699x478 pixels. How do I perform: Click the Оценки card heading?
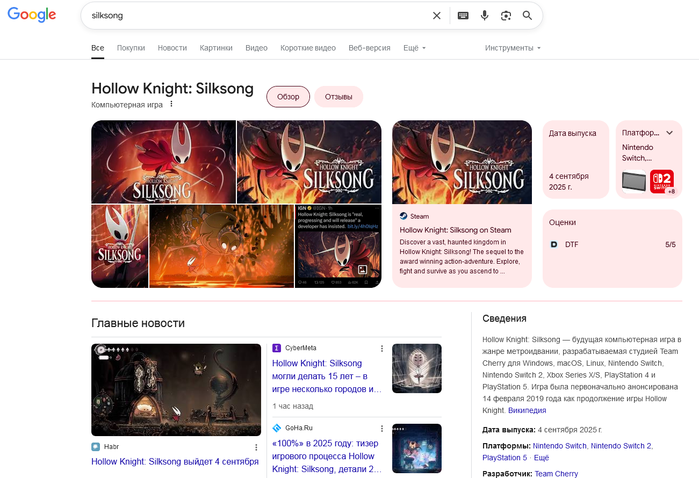pyautogui.click(x=563, y=222)
